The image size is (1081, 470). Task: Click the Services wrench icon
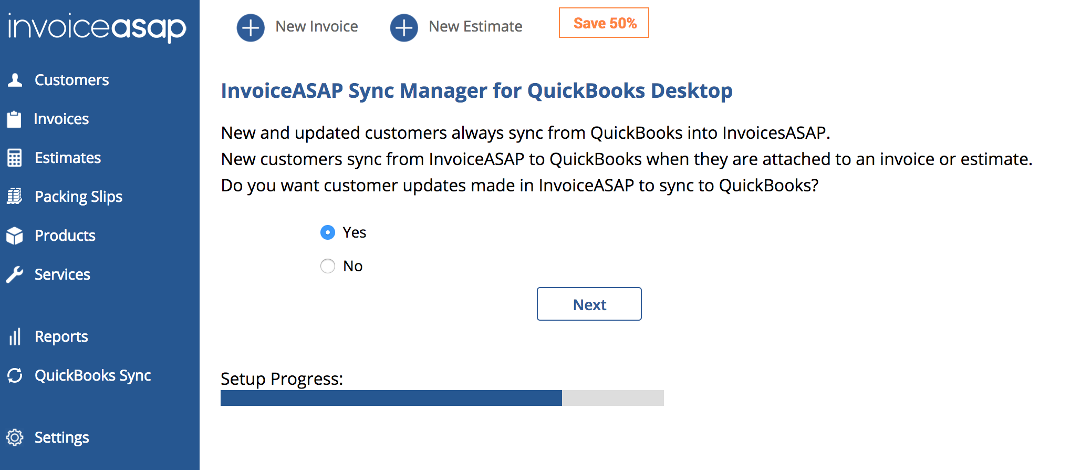coord(14,274)
